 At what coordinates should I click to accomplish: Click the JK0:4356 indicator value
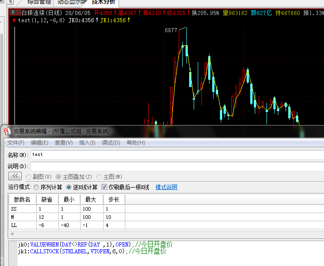(x=83, y=20)
